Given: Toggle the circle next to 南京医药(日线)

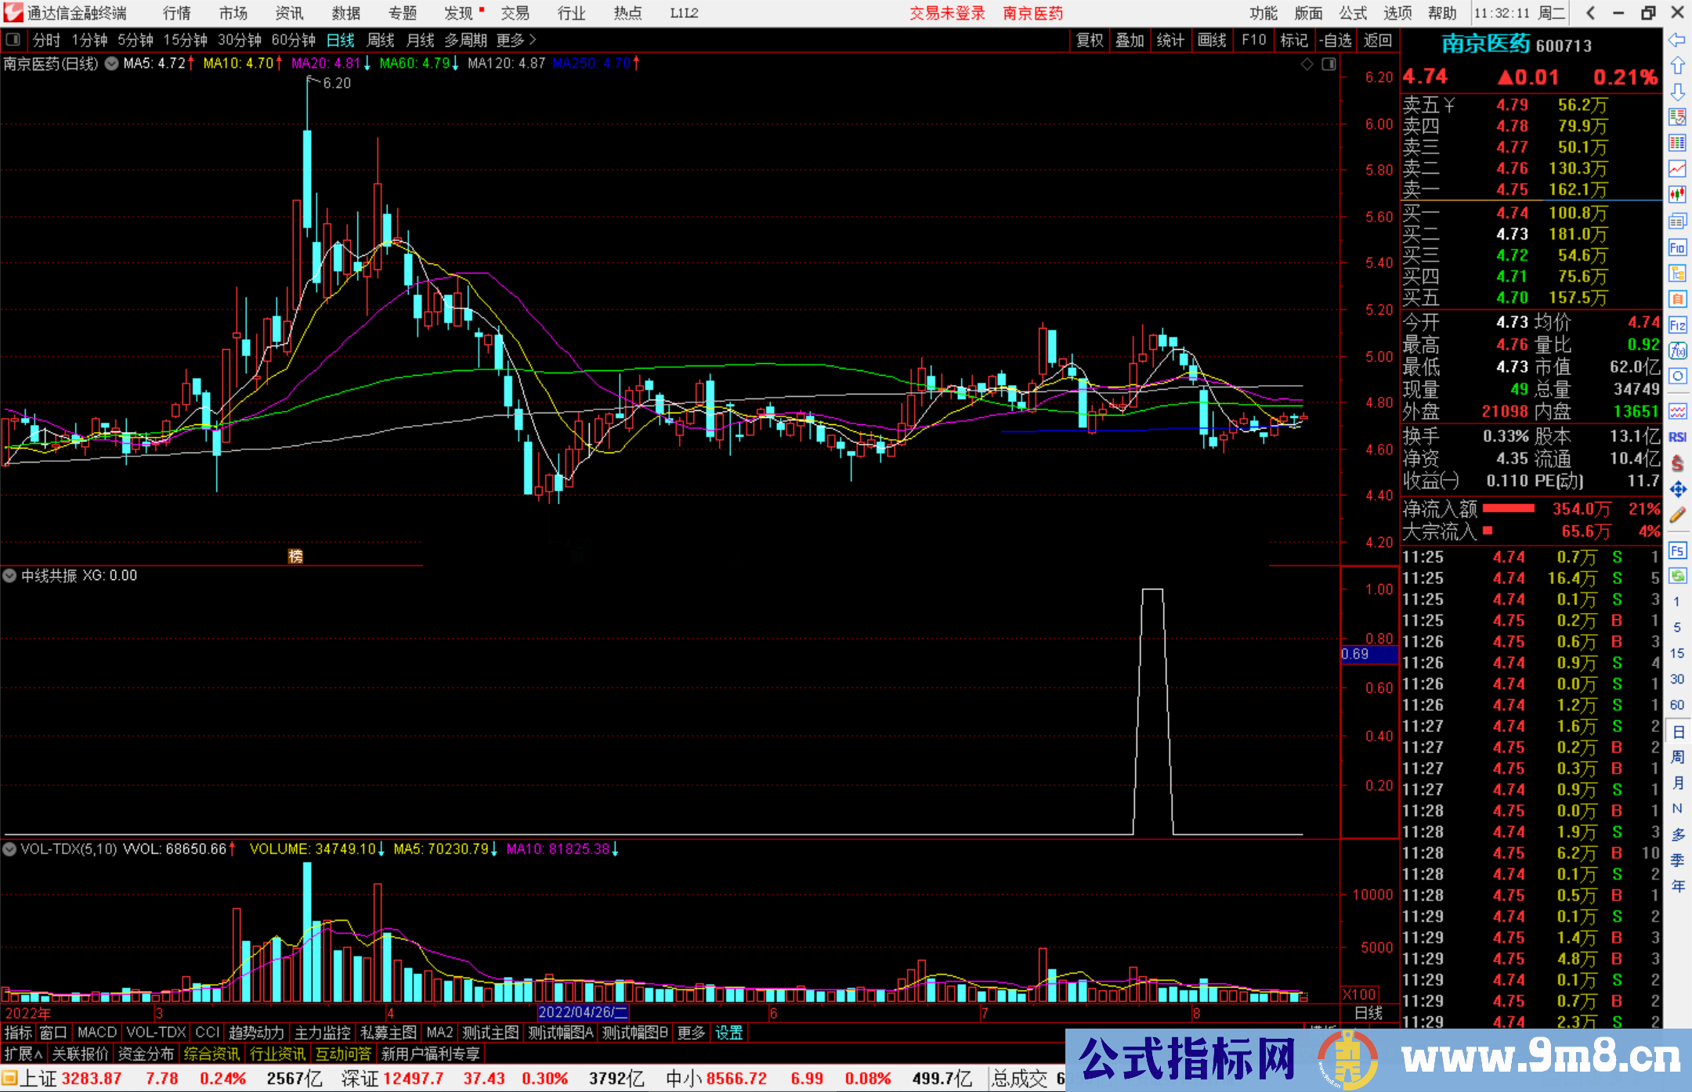Looking at the screenshot, I should coord(112,63).
